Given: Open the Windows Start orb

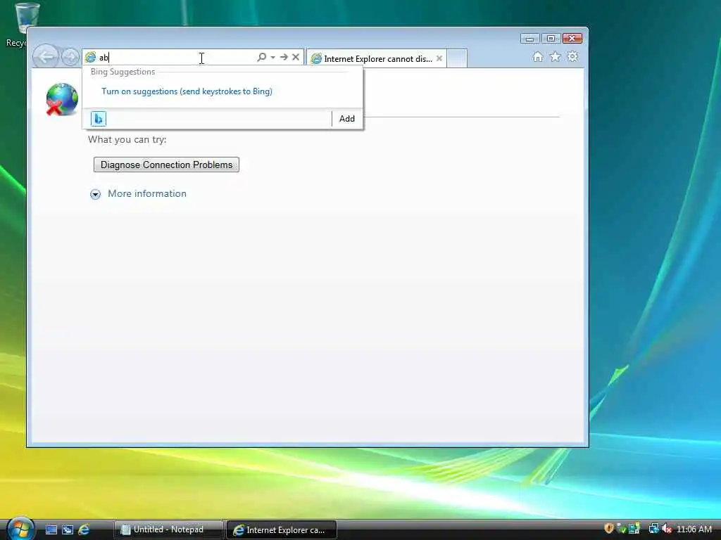Looking at the screenshot, I should click(20, 529).
